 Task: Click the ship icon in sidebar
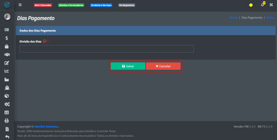click(x=7, y=88)
